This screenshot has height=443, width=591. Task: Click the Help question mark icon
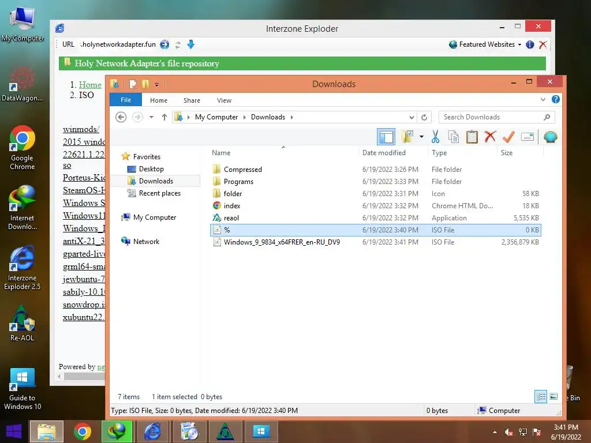tap(556, 99)
